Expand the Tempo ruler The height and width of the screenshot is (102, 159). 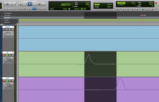[2, 20]
